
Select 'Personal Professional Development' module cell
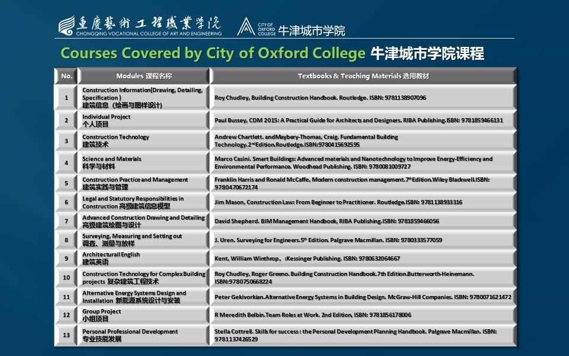pos(144,335)
